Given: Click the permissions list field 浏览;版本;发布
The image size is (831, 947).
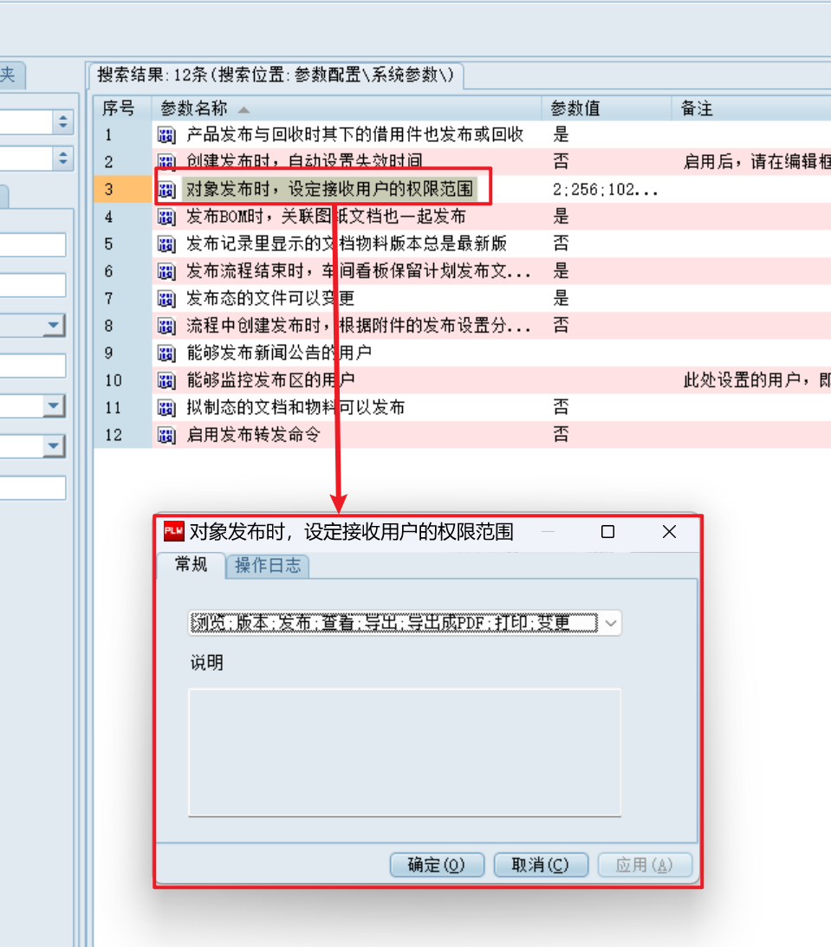Looking at the screenshot, I should (x=393, y=623).
